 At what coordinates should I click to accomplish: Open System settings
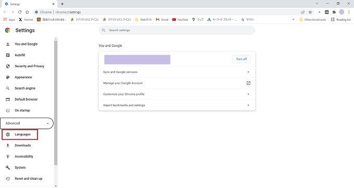pos(20,168)
